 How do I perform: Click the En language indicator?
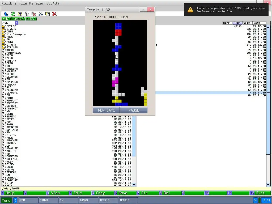[x=255, y=200]
